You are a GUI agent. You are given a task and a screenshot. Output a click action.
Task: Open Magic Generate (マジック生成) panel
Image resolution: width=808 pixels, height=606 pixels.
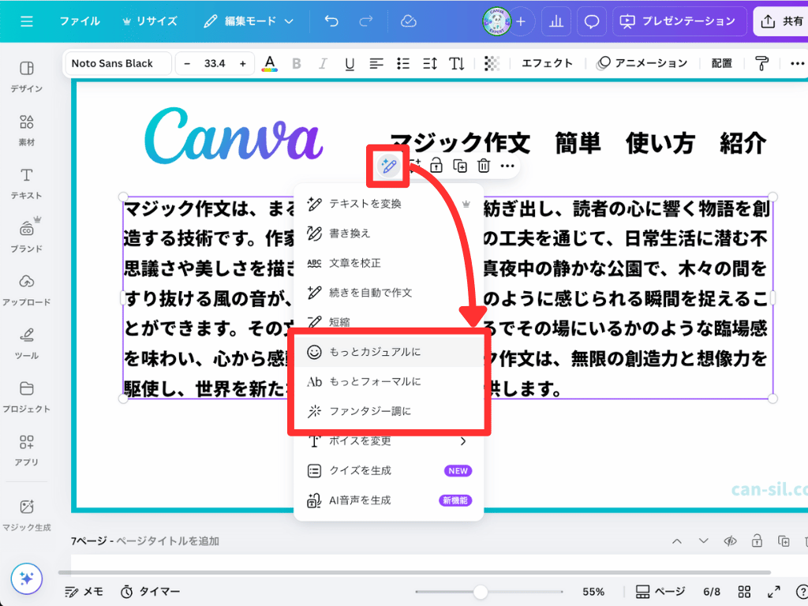coord(26,514)
